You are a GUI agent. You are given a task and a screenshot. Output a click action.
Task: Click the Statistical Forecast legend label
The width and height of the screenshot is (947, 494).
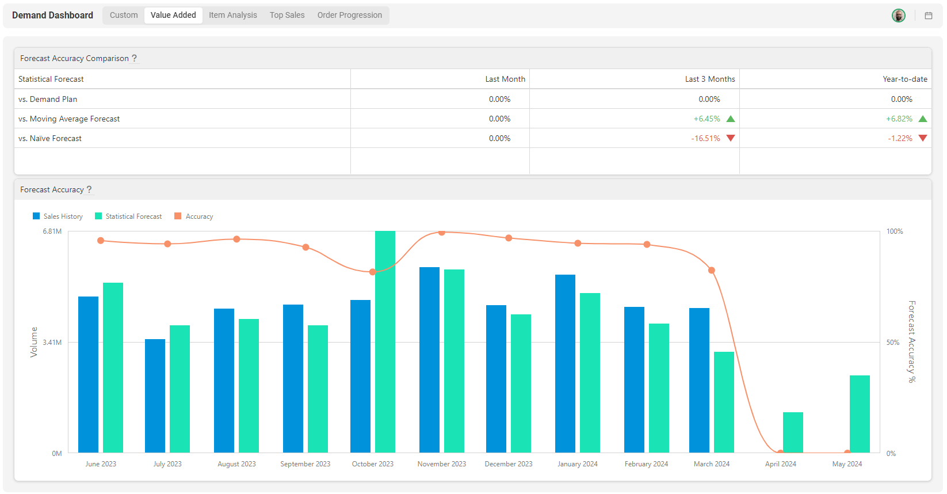pyautogui.click(x=134, y=216)
